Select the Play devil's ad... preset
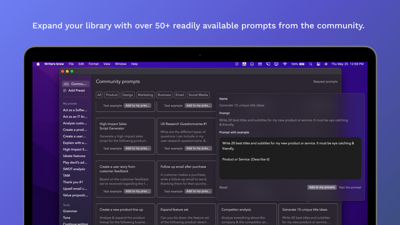The width and height of the screenshot is (400, 225). click(x=75, y=162)
